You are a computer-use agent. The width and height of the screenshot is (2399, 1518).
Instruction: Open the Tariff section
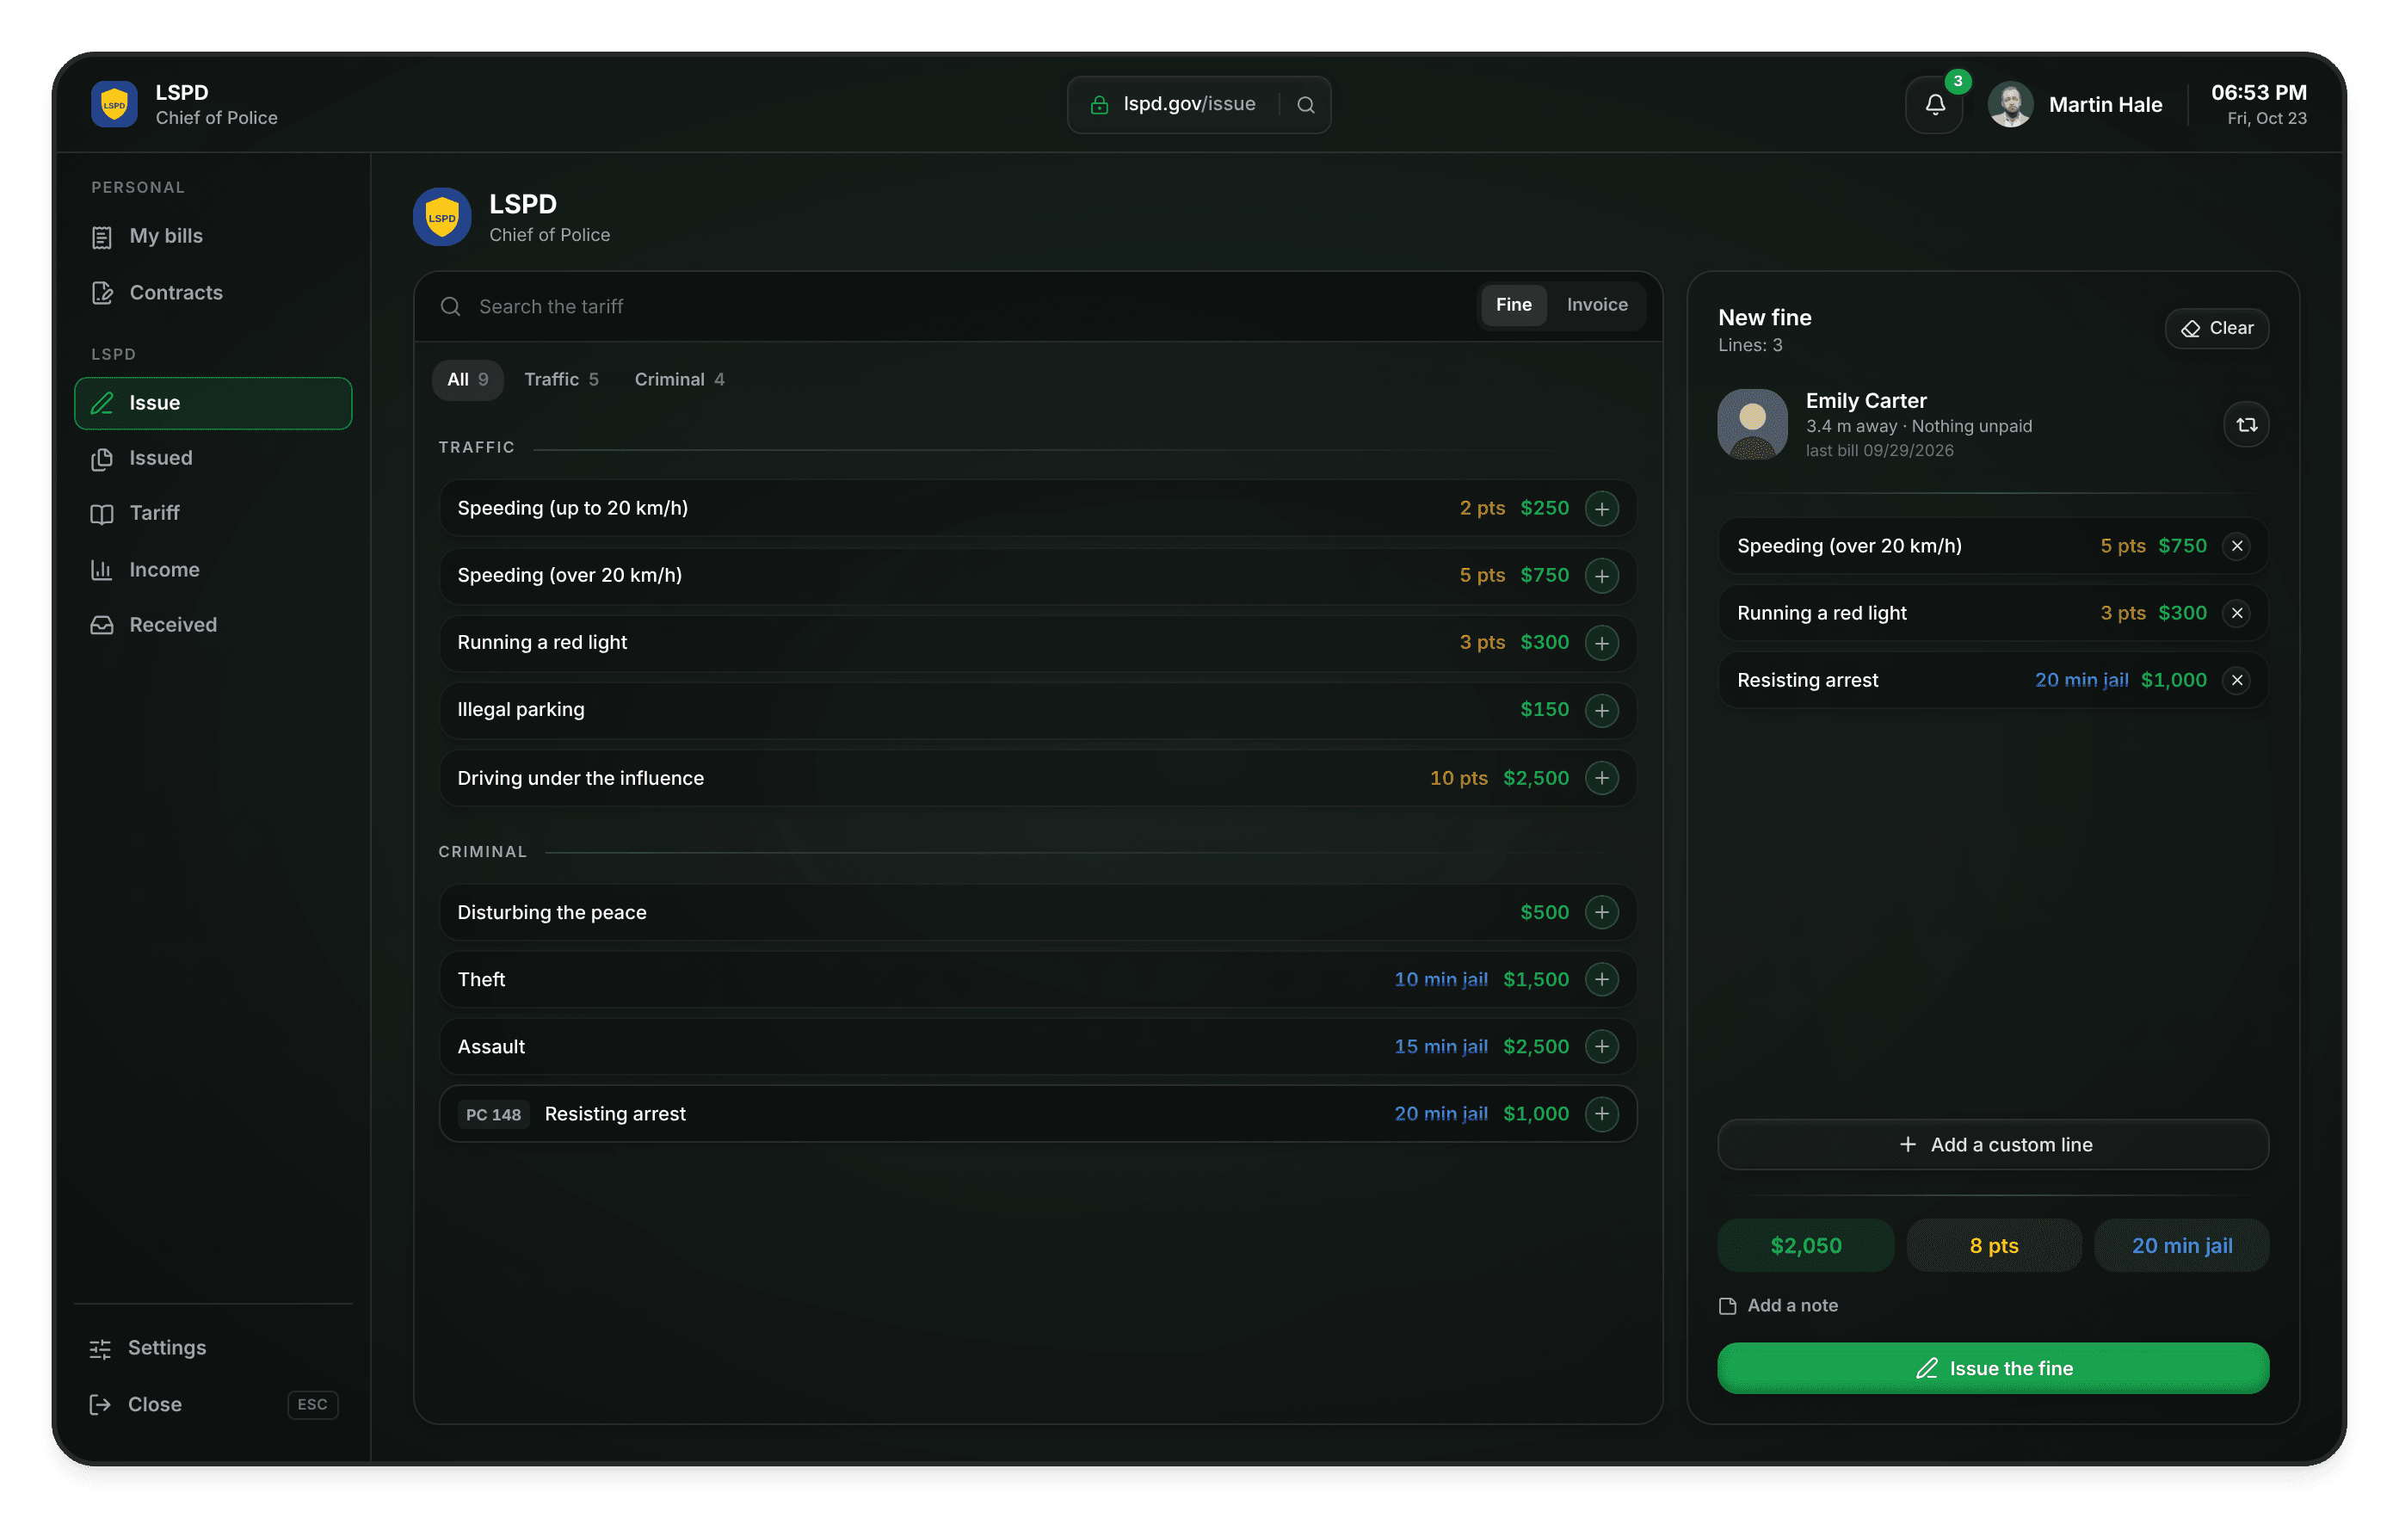[x=213, y=514]
